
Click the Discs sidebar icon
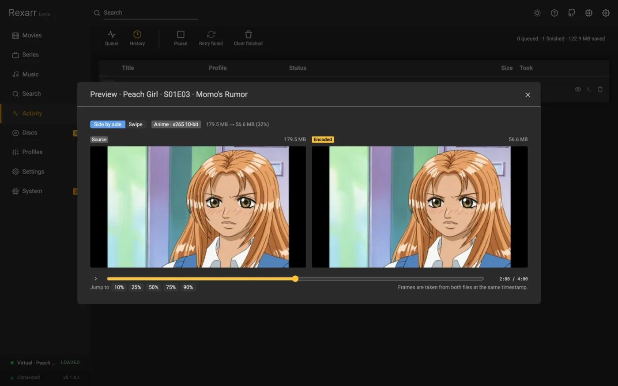(x=15, y=133)
